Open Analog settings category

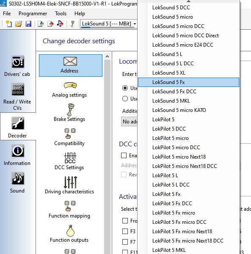(x=69, y=90)
